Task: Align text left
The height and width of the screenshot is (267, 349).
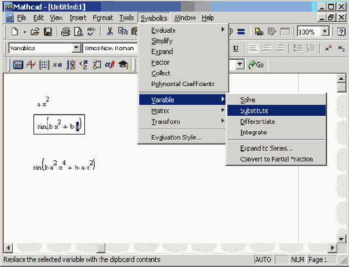Action: [254, 48]
